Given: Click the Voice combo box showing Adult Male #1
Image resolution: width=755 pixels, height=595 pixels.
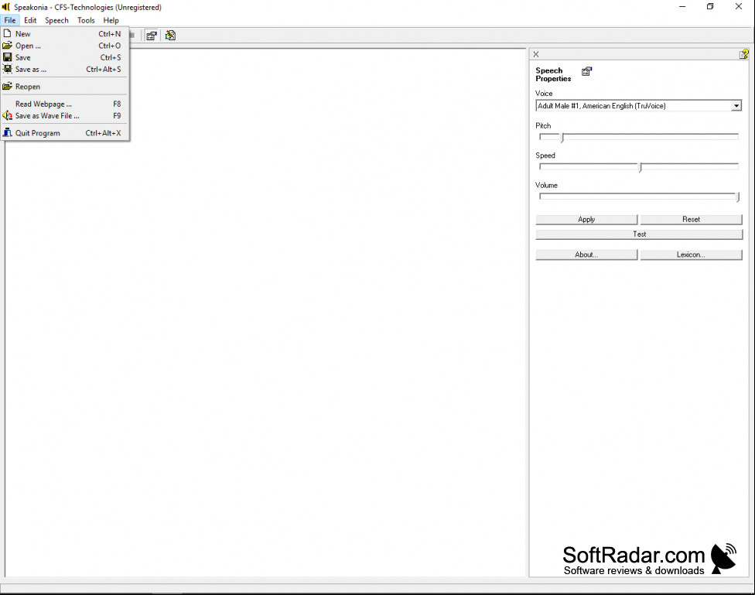Looking at the screenshot, I should click(x=638, y=106).
